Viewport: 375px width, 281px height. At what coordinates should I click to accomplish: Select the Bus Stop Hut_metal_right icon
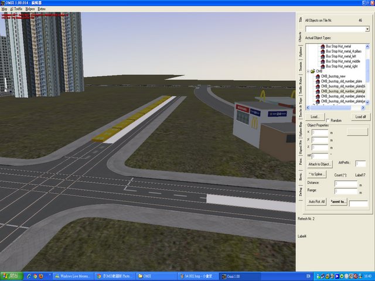coord(322,66)
